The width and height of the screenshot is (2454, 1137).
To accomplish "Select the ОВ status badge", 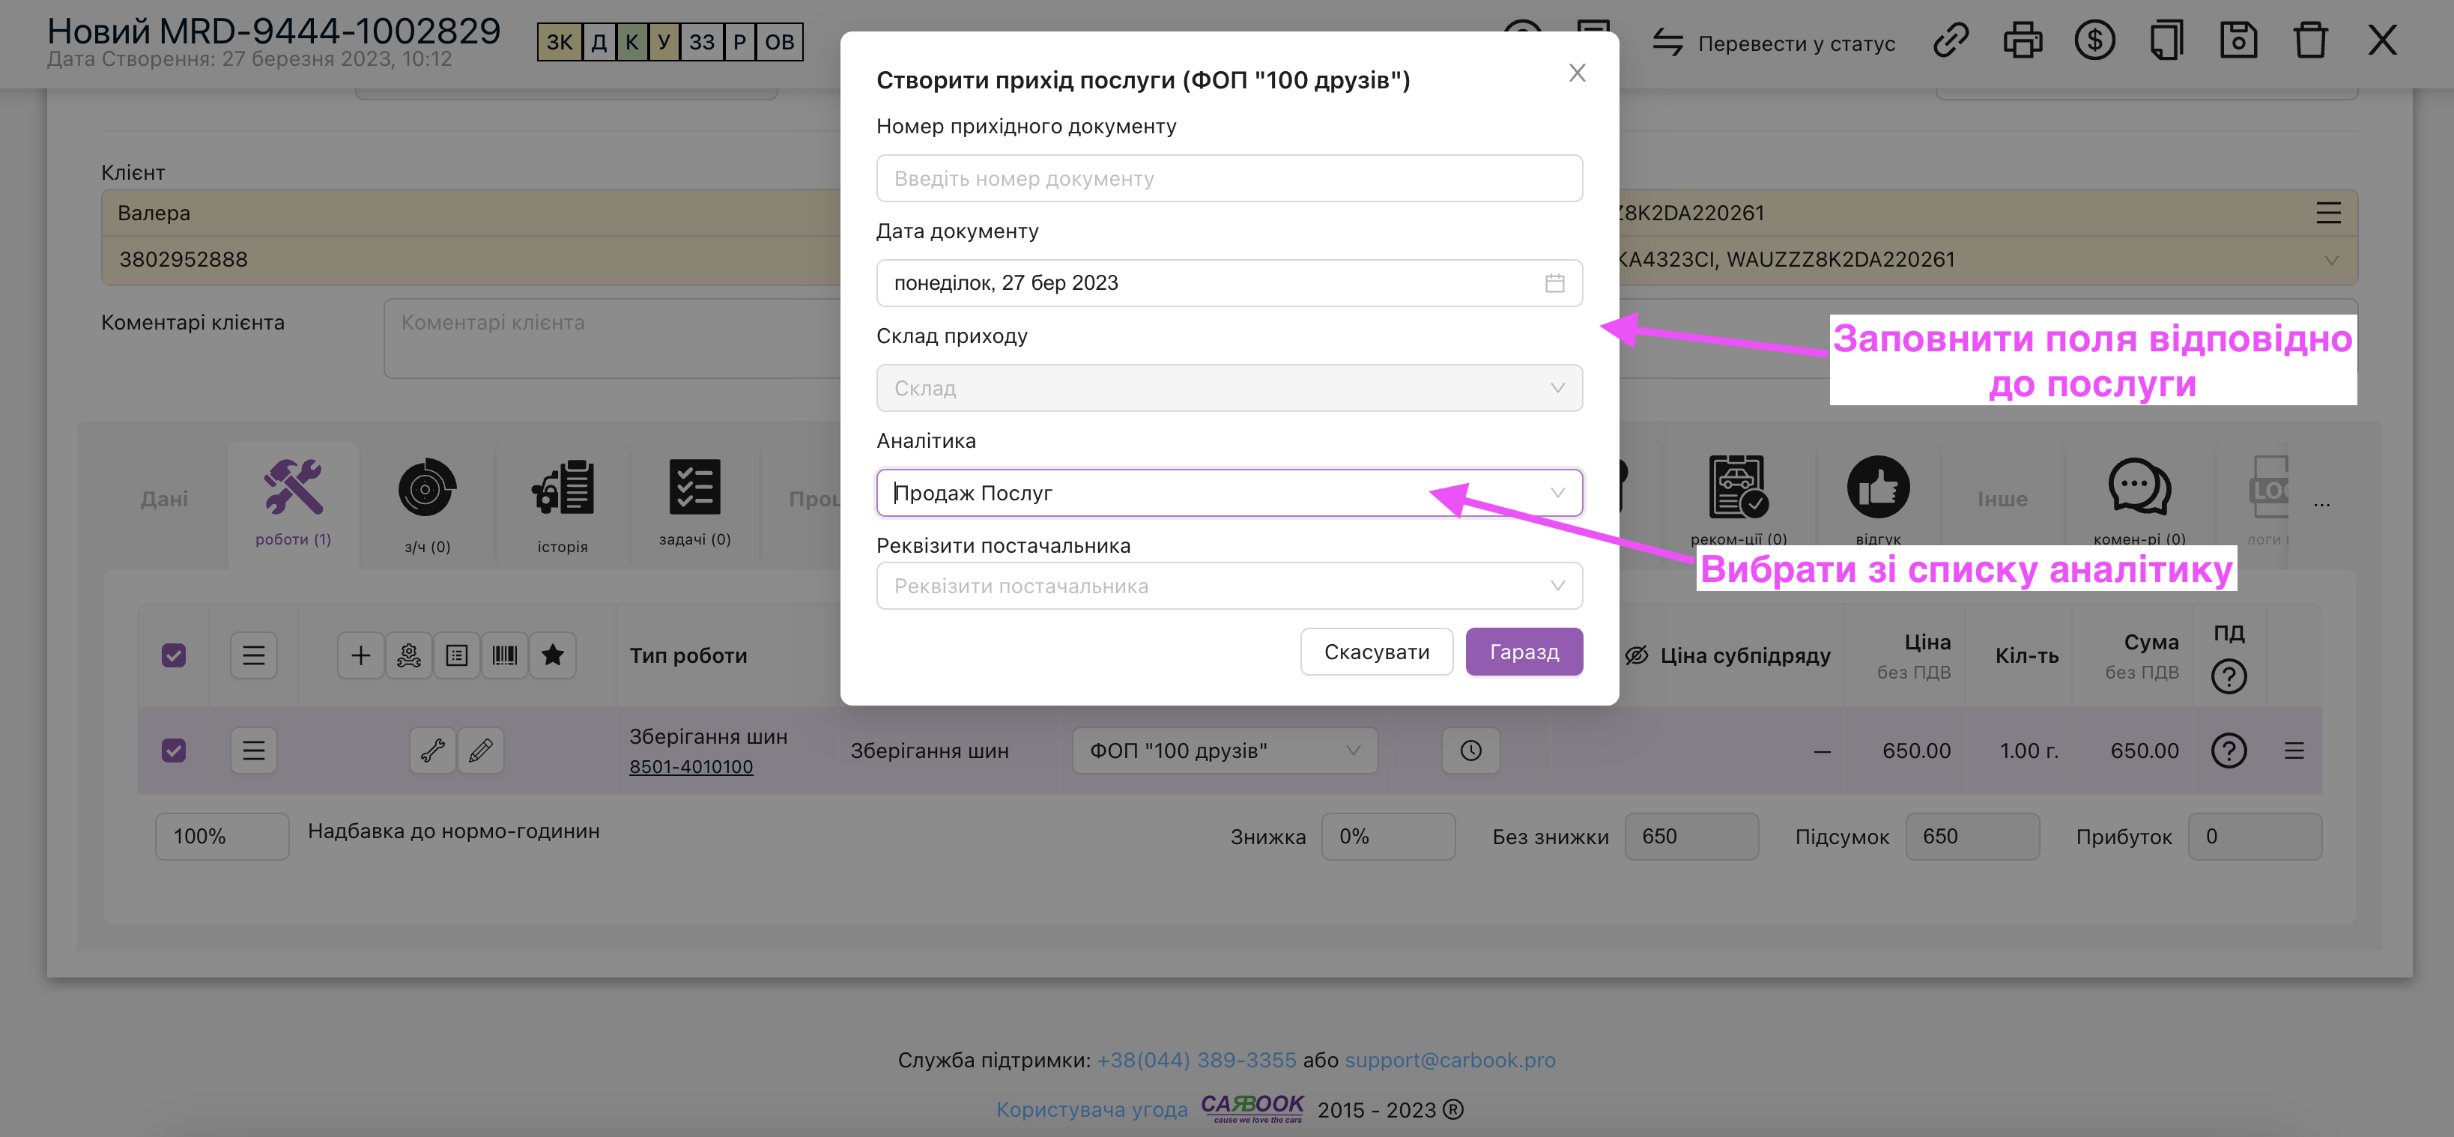I will pyautogui.click(x=779, y=42).
